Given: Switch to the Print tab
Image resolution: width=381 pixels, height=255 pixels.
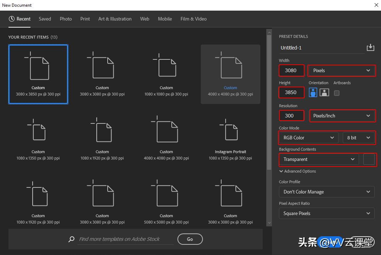Looking at the screenshot, I should tap(85, 19).
